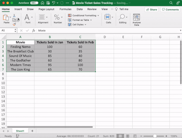Launch Analyse Data
The height and width of the screenshot is (138, 182).
click(137, 20)
